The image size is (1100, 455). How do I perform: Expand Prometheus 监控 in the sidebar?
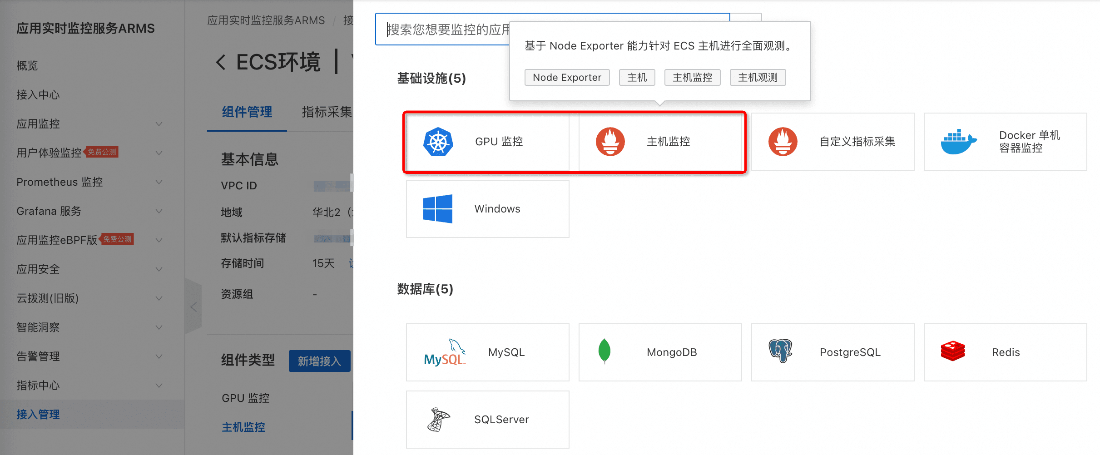(x=159, y=182)
